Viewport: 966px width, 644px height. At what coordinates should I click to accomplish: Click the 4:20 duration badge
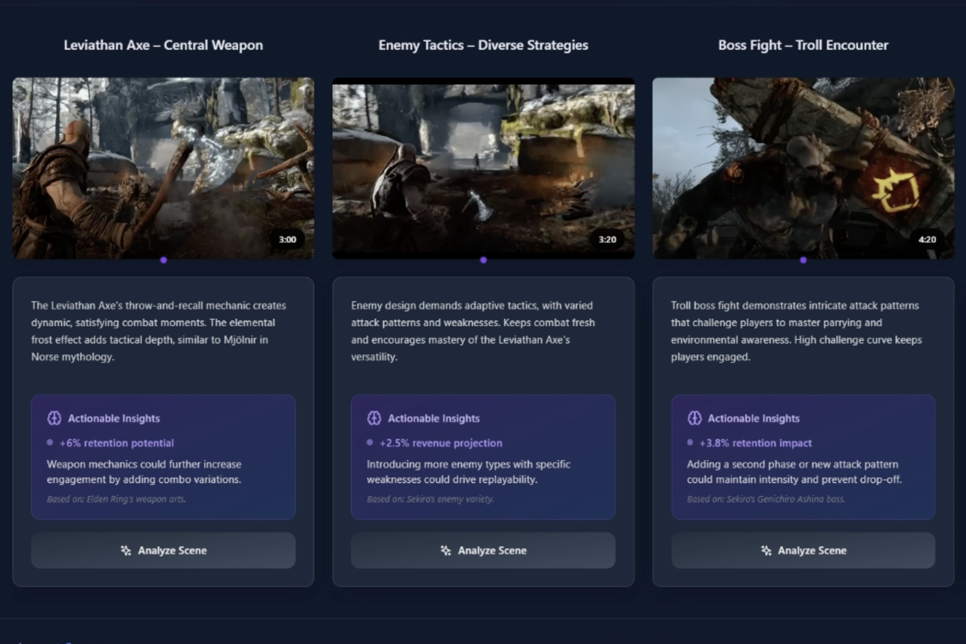(x=927, y=240)
